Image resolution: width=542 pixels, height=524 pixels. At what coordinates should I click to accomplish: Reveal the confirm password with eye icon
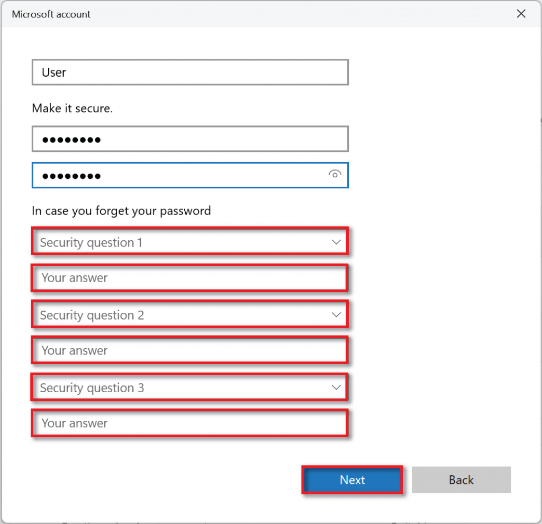(335, 174)
